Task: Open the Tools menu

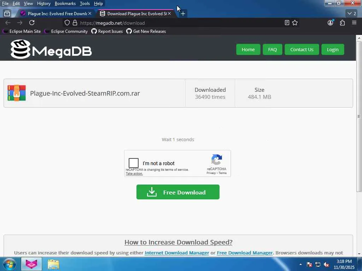Action: pyautogui.click(x=85, y=4)
